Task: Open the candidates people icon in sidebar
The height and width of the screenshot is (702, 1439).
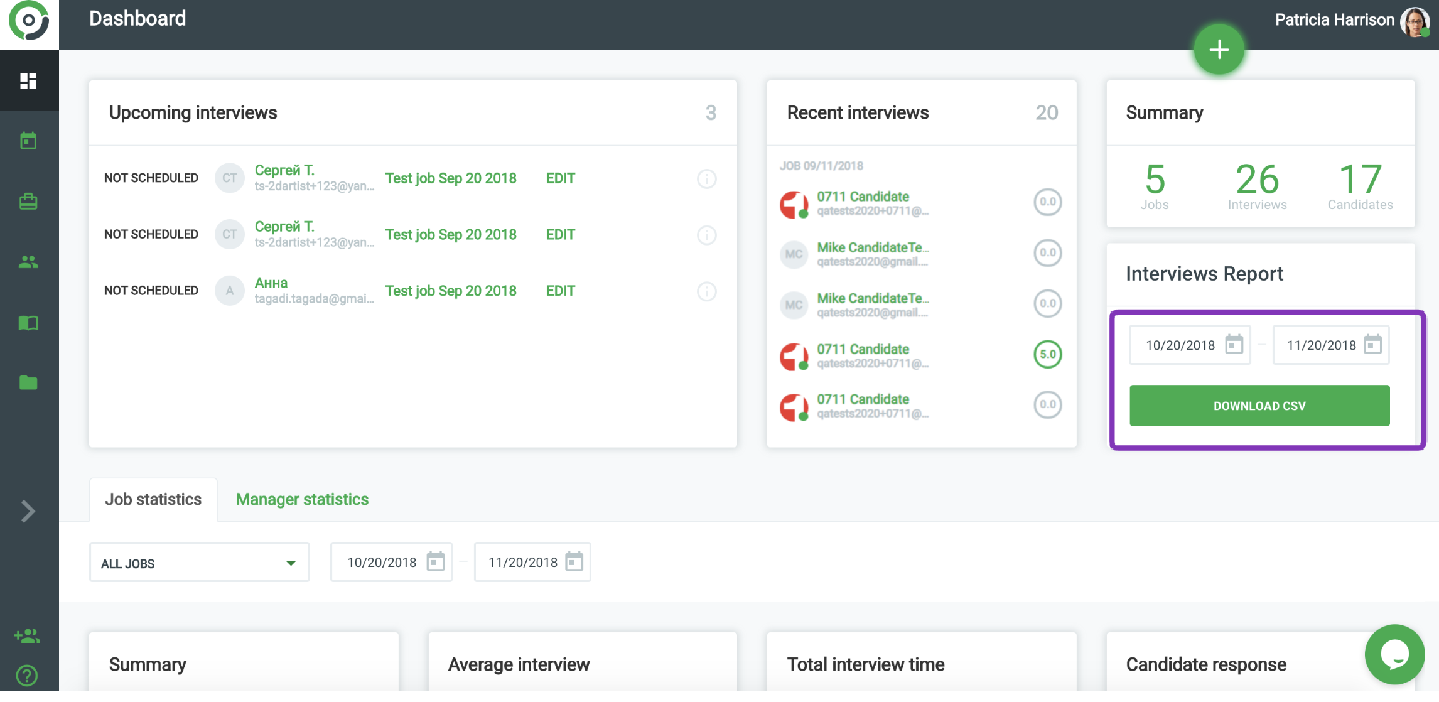Action: (x=28, y=262)
